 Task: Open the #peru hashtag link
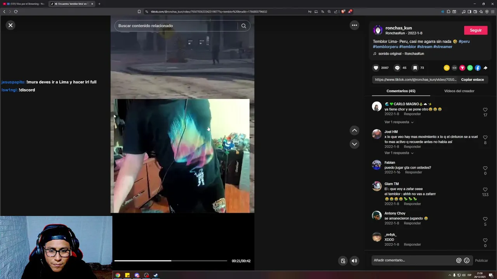click(464, 41)
